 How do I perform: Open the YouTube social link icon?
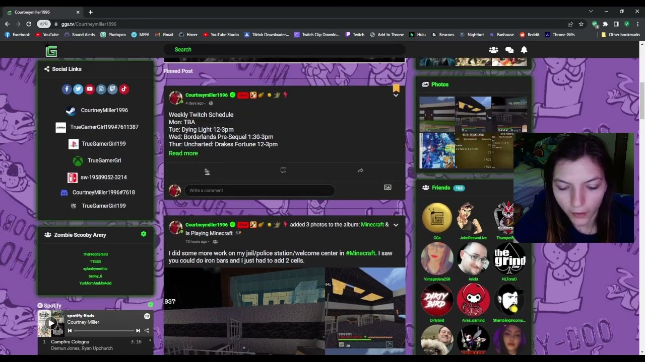[x=90, y=89]
